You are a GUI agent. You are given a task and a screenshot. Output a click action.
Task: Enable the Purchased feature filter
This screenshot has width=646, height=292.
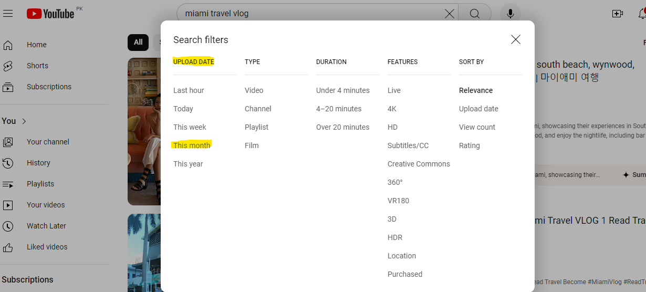[x=405, y=274]
